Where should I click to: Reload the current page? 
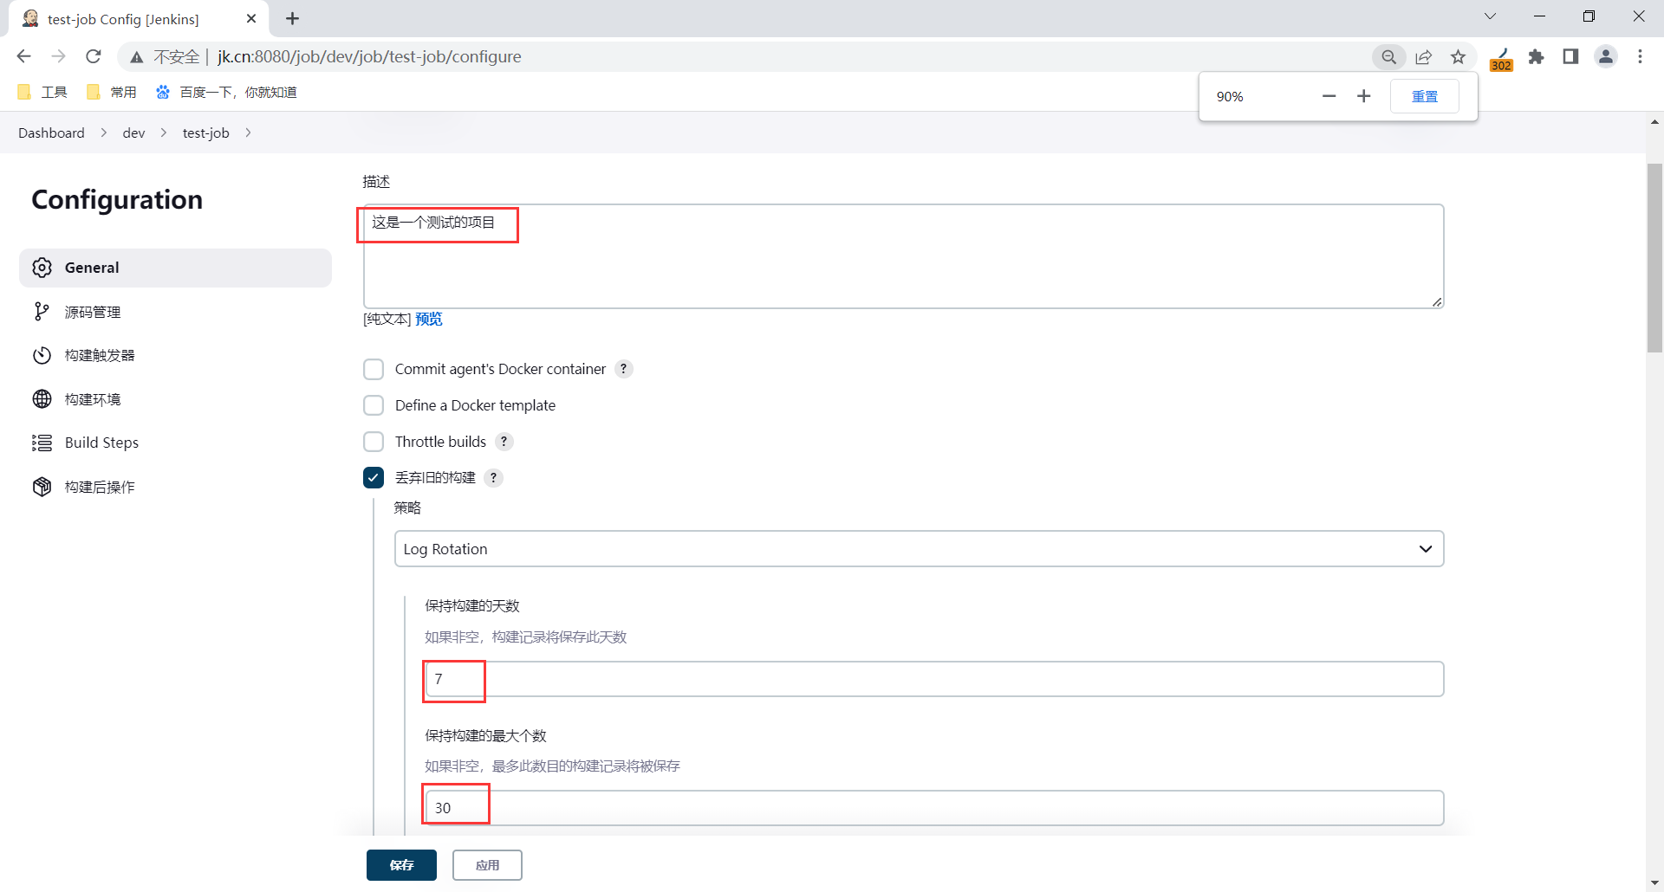[94, 57]
